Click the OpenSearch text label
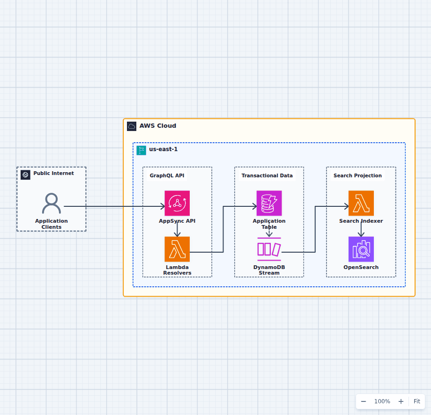Image resolution: width=431 pixels, height=415 pixels. 361,267
